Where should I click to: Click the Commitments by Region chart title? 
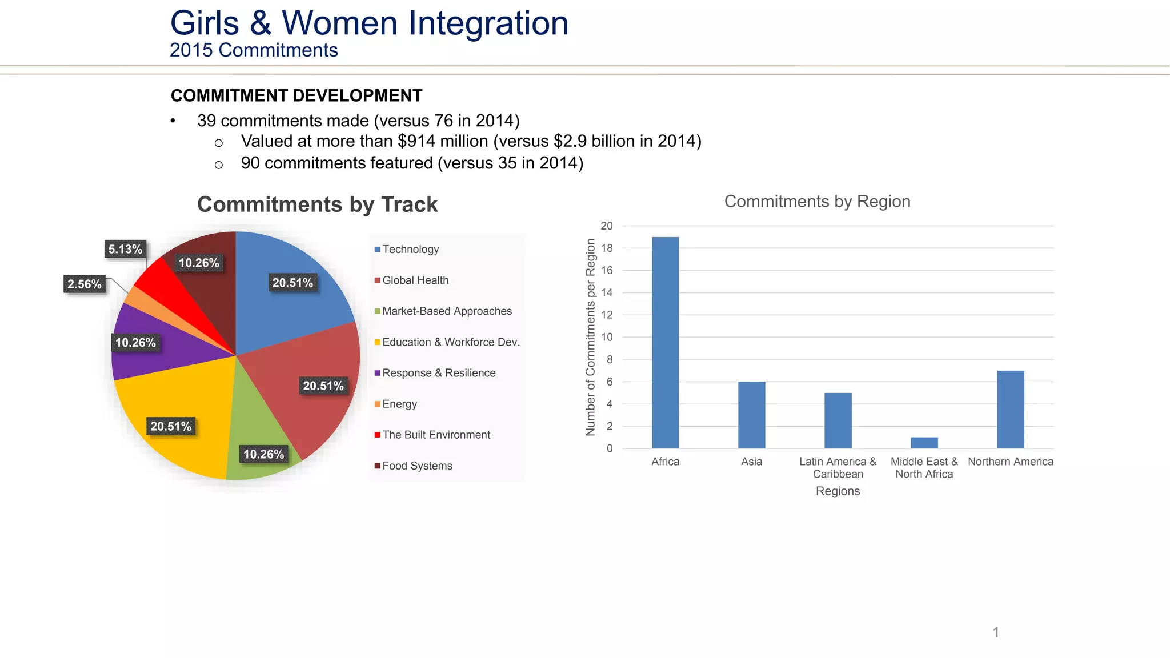(x=817, y=202)
